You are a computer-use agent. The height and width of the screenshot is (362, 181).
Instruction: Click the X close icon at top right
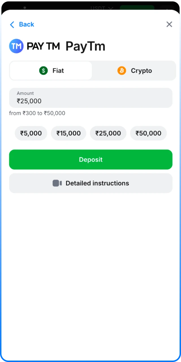pos(169,24)
